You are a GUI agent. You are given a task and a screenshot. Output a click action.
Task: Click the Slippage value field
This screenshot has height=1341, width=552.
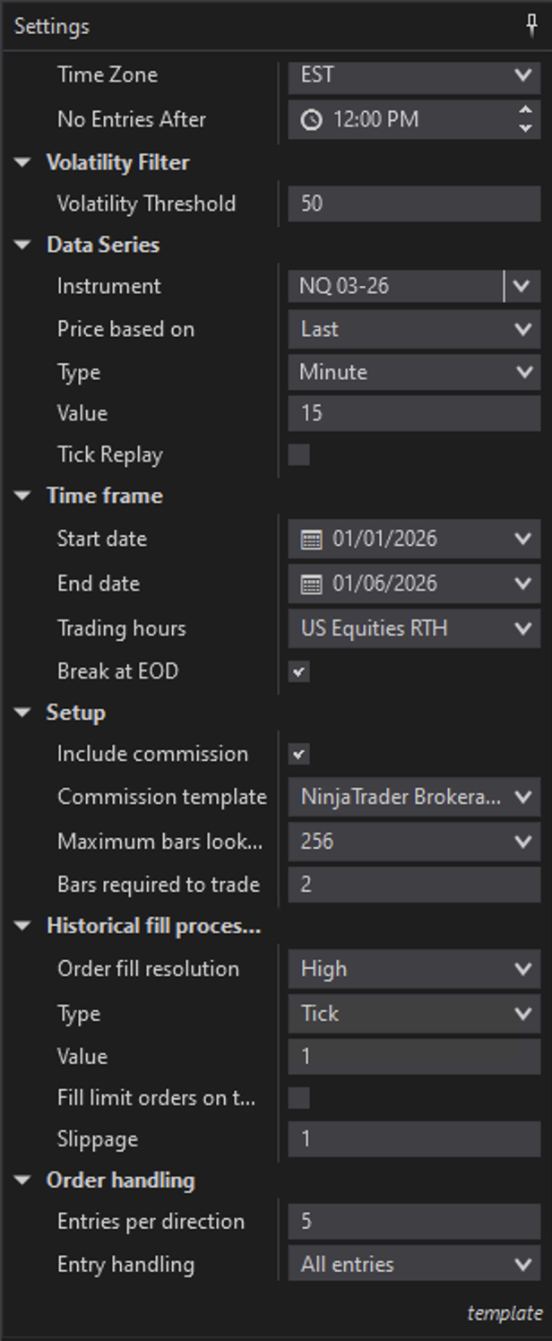tap(414, 1139)
